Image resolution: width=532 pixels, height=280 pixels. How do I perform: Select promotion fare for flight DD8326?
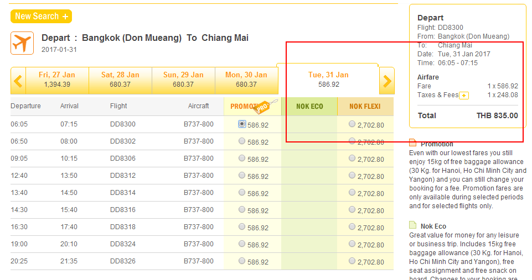tap(241, 261)
